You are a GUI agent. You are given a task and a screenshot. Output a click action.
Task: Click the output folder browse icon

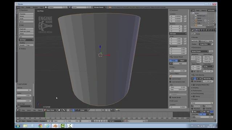pos(212,103)
